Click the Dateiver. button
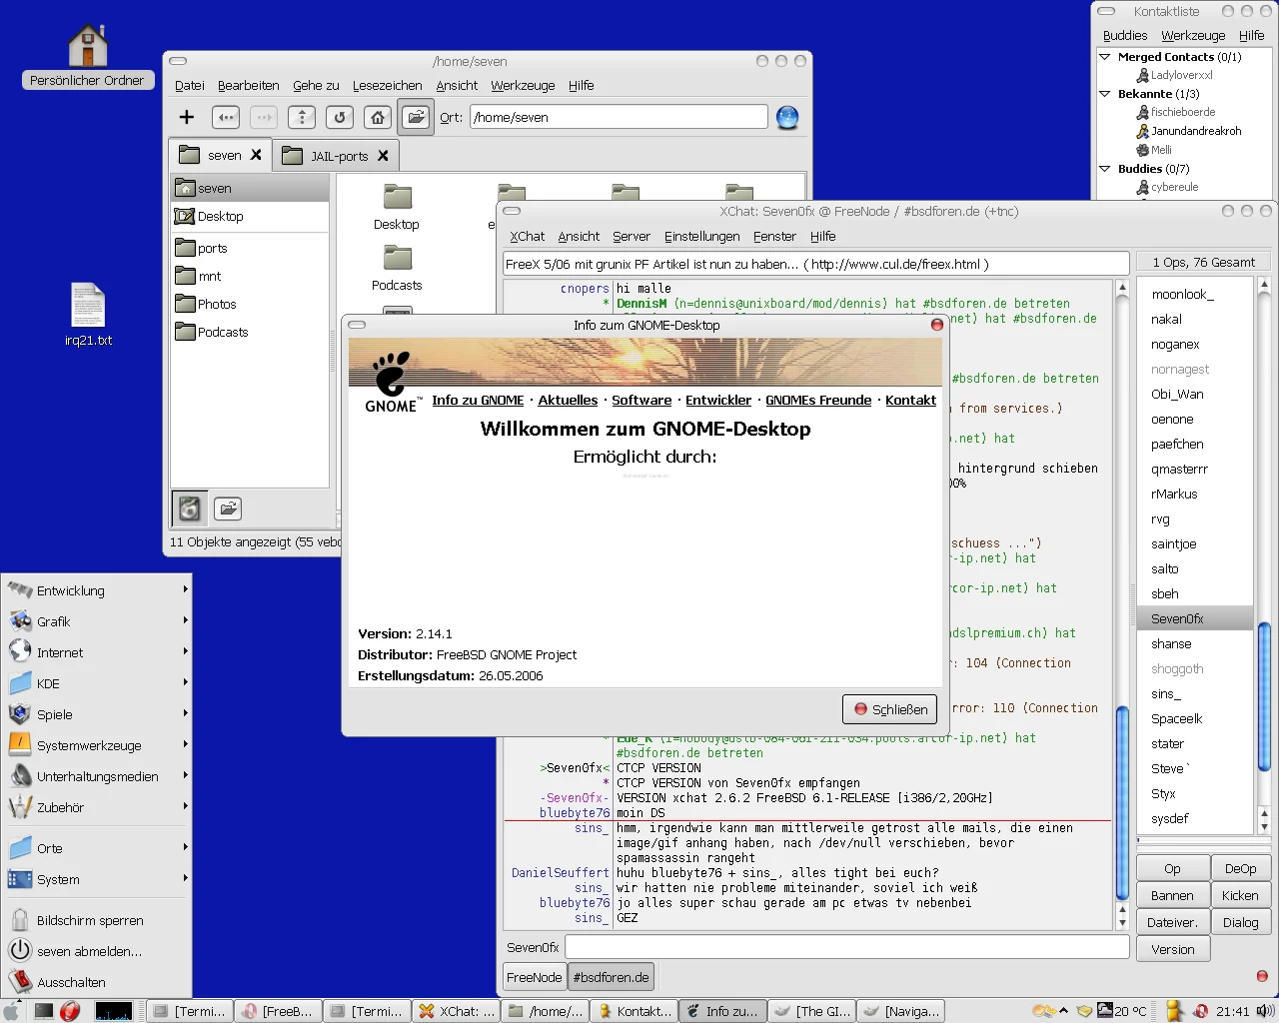1279x1023 pixels. pyautogui.click(x=1172, y=923)
